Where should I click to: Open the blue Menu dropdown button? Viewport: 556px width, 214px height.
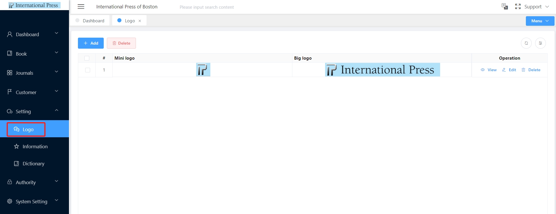540,21
